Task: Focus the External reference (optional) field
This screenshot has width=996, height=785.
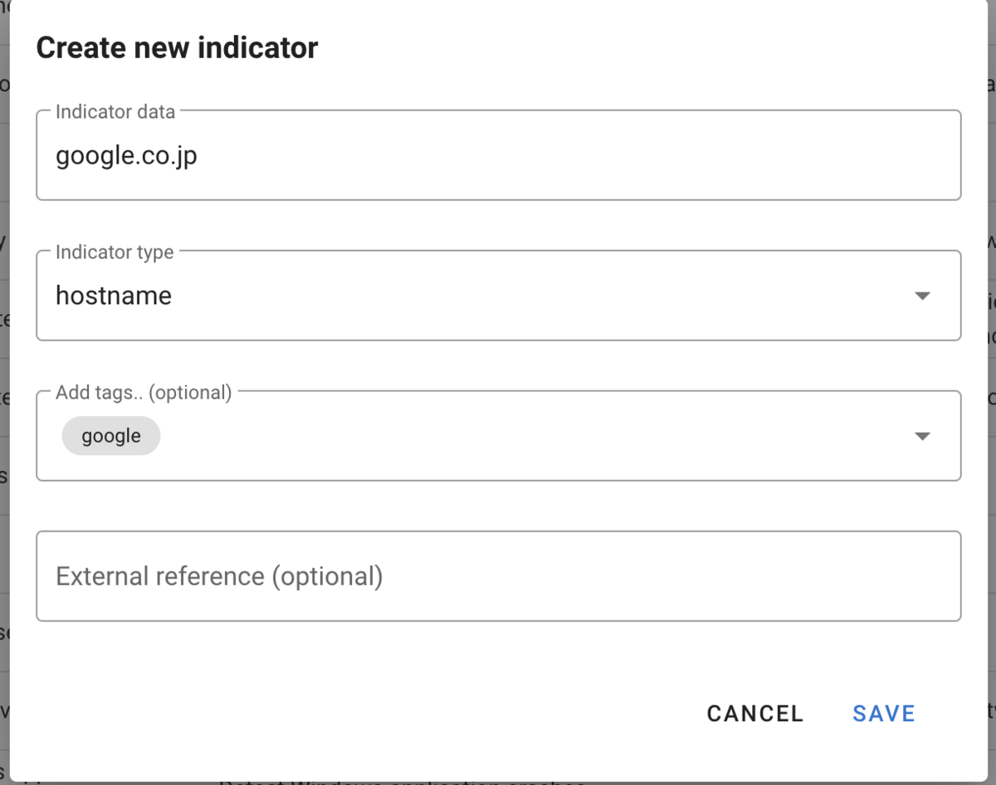Action: (x=498, y=576)
